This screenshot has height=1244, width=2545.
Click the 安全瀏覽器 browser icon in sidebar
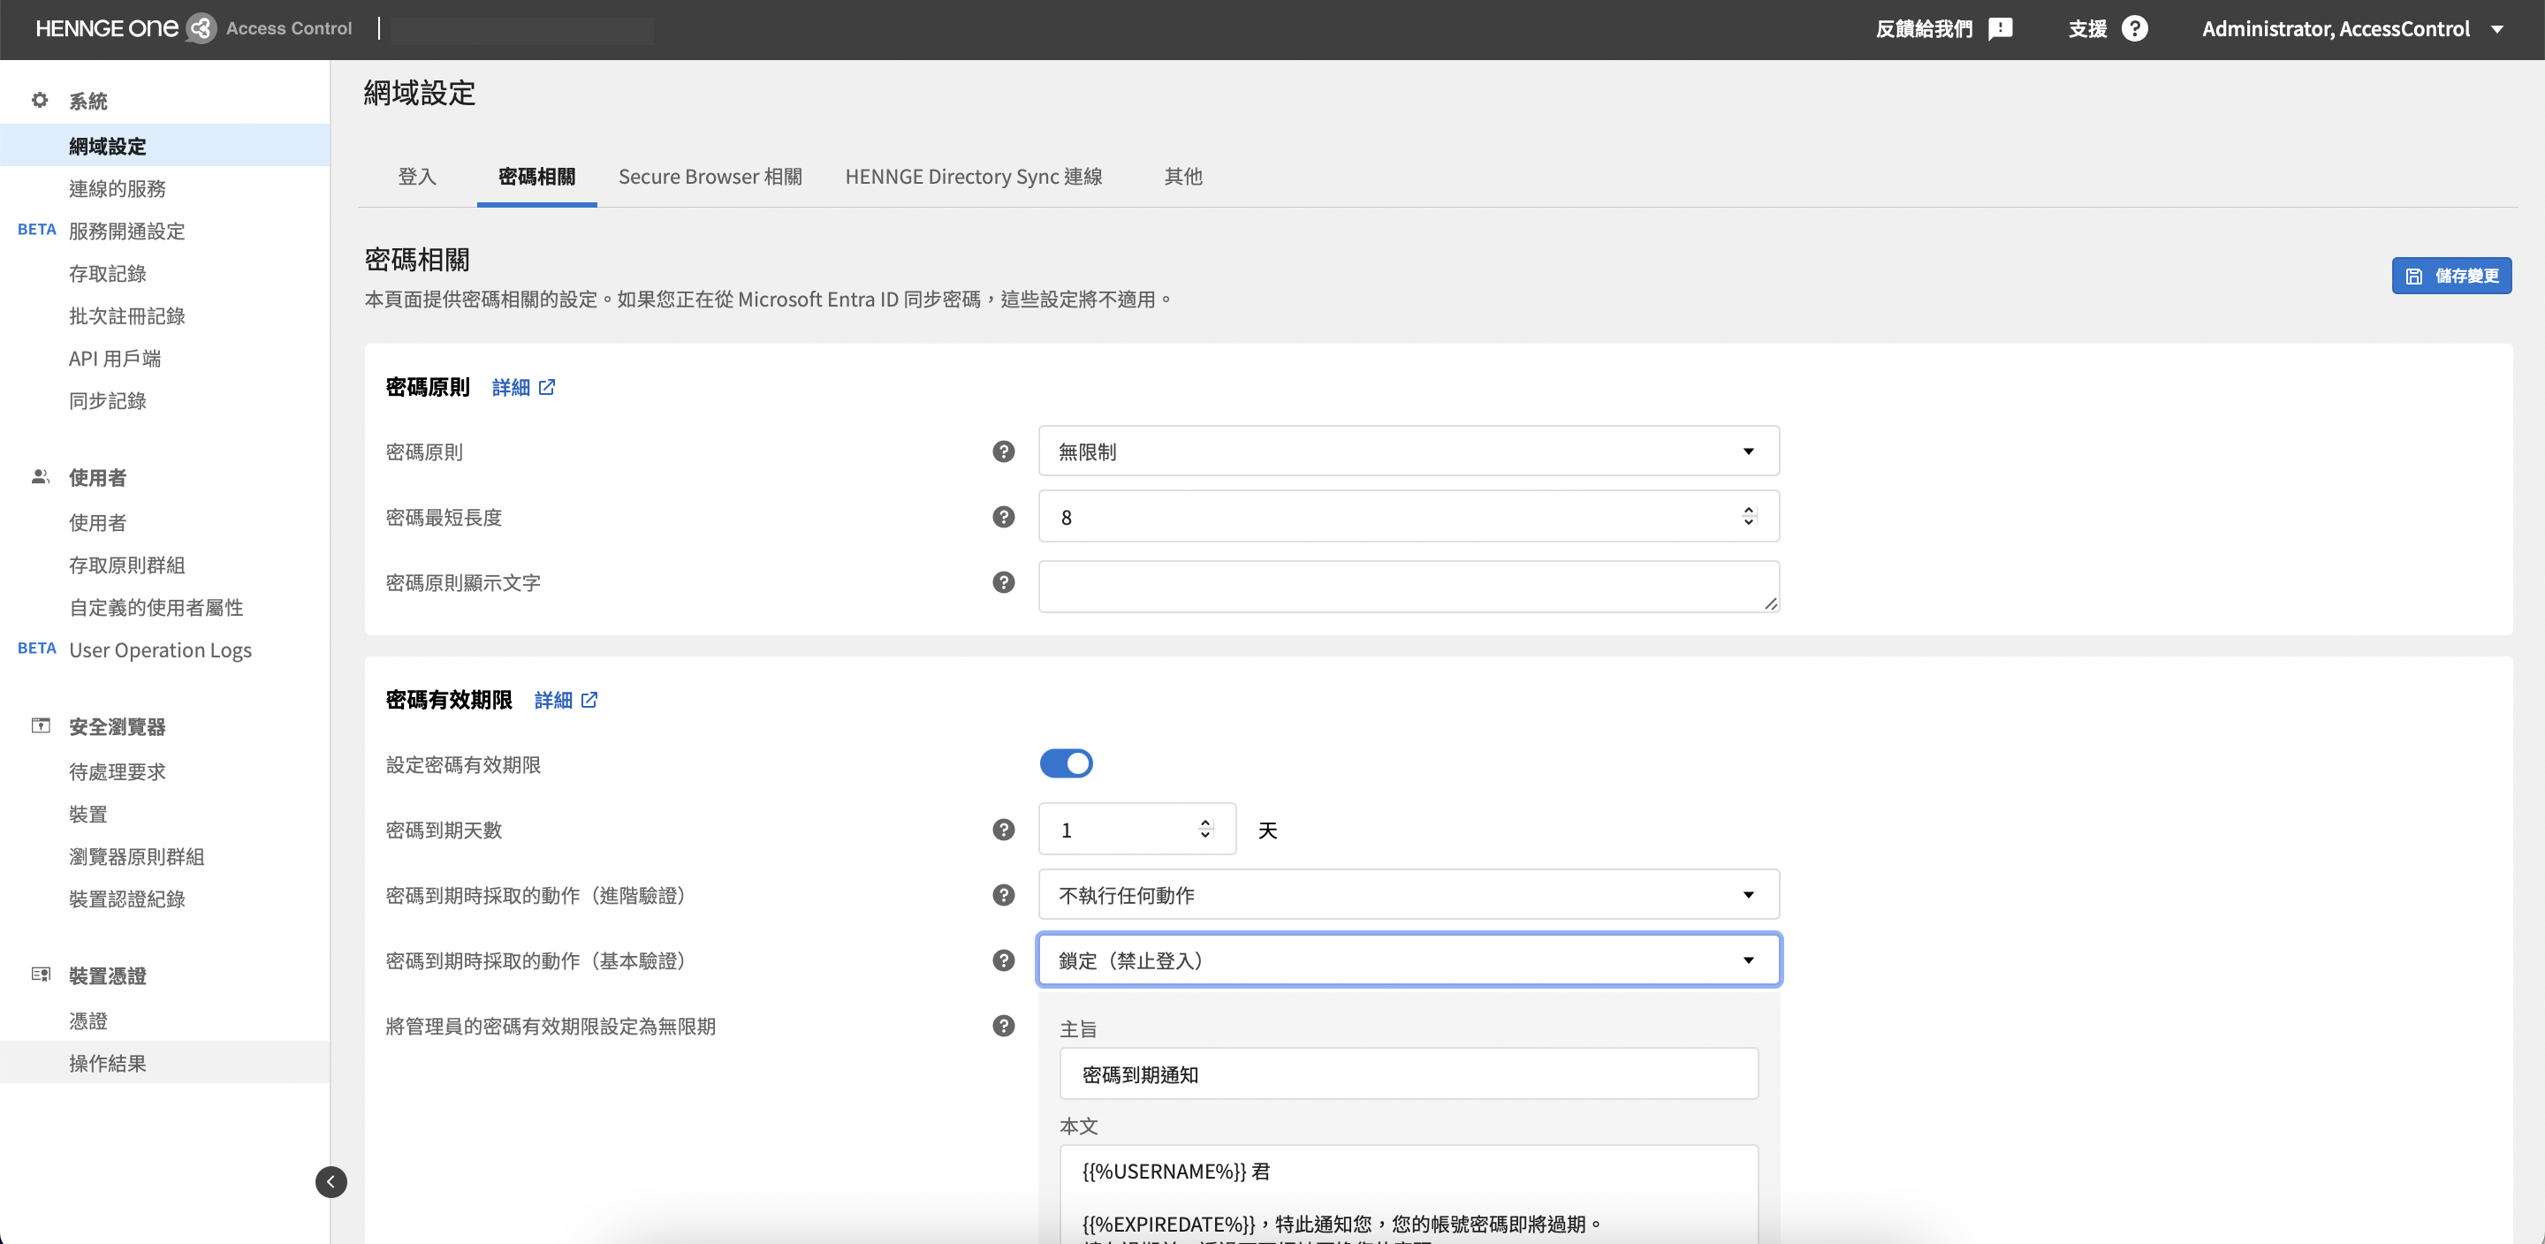click(x=41, y=725)
